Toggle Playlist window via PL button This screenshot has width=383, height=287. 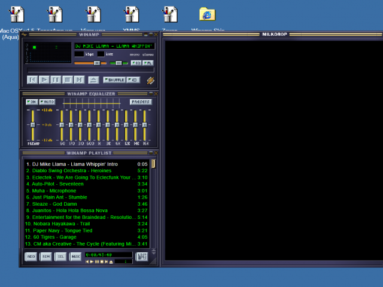tap(148, 63)
